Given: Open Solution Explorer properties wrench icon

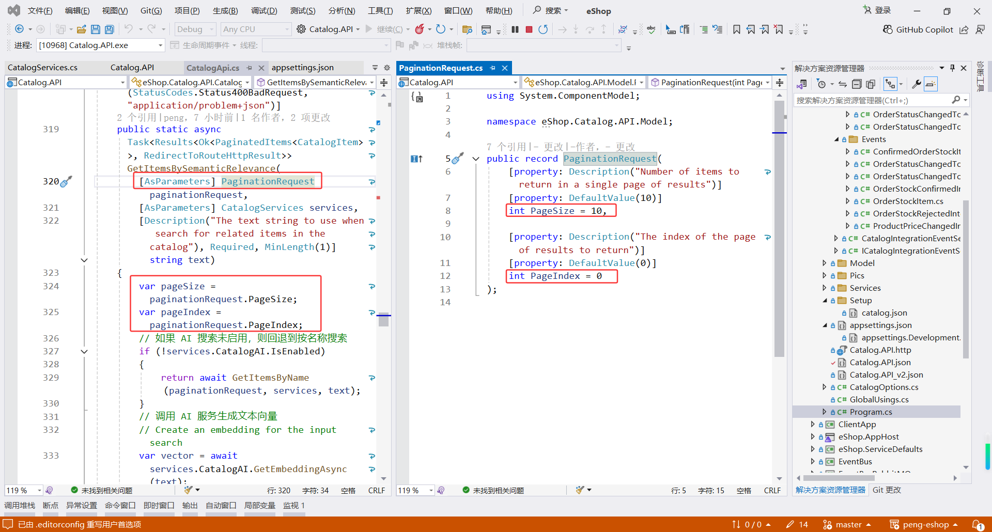Looking at the screenshot, I should [916, 84].
